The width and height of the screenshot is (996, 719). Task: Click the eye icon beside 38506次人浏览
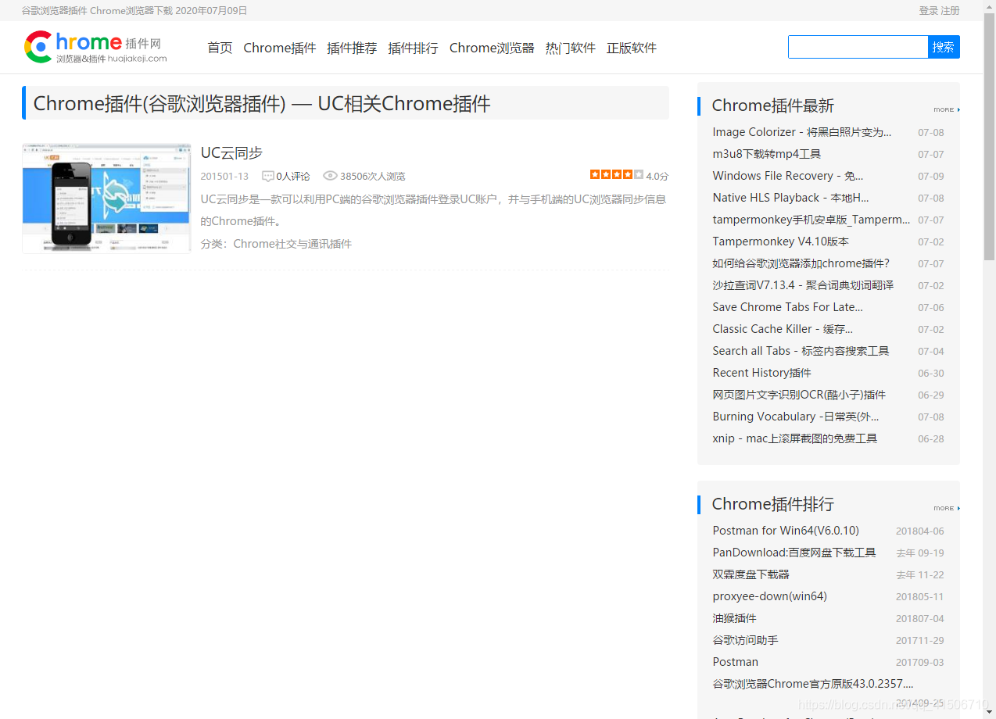(330, 176)
